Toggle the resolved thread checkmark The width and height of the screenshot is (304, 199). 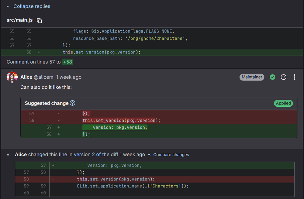tap(272, 77)
